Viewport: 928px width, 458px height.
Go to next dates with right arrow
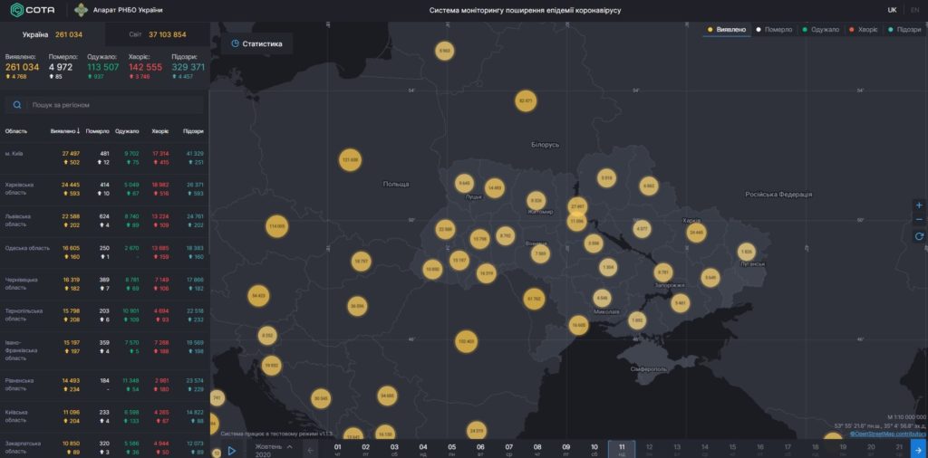919,450
